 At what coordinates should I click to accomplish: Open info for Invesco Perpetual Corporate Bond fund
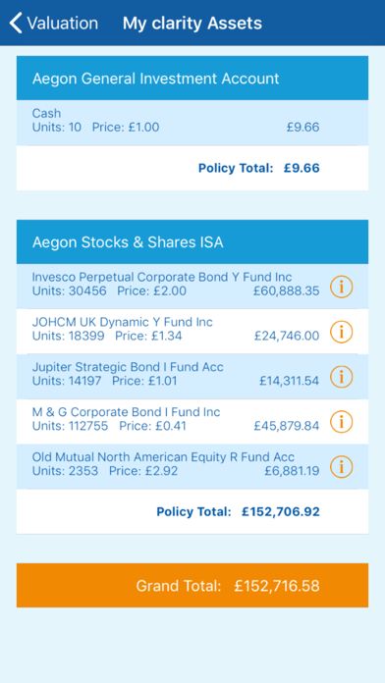click(341, 288)
